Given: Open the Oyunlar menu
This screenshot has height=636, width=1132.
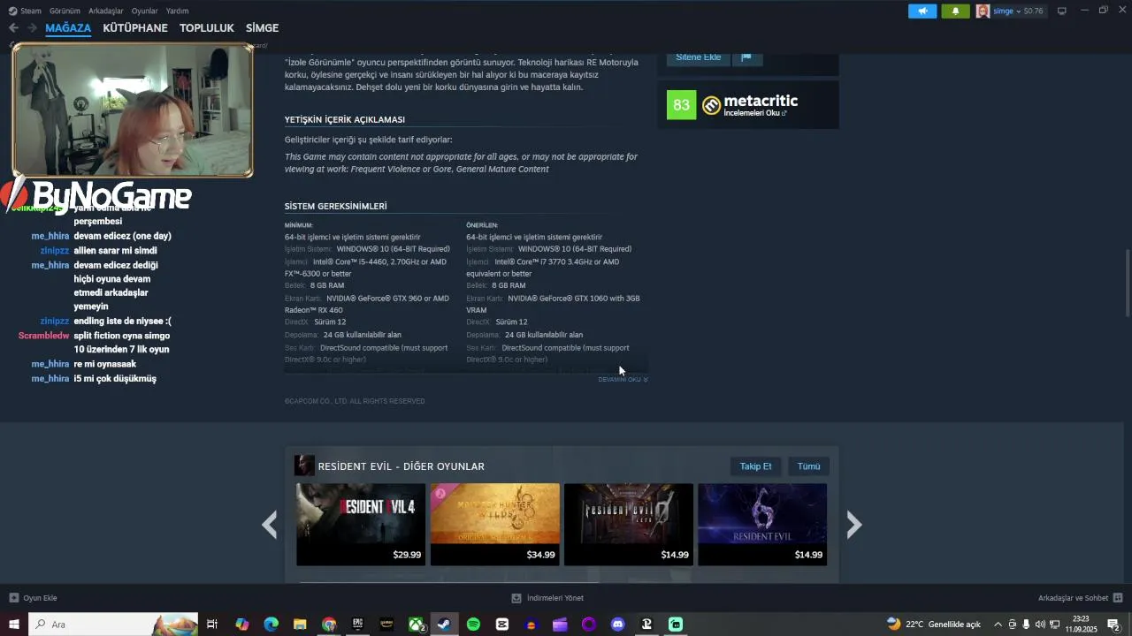Looking at the screenshot, I should tap(145, 11).
